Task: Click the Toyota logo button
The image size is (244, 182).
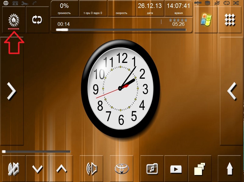Action: 122,169
